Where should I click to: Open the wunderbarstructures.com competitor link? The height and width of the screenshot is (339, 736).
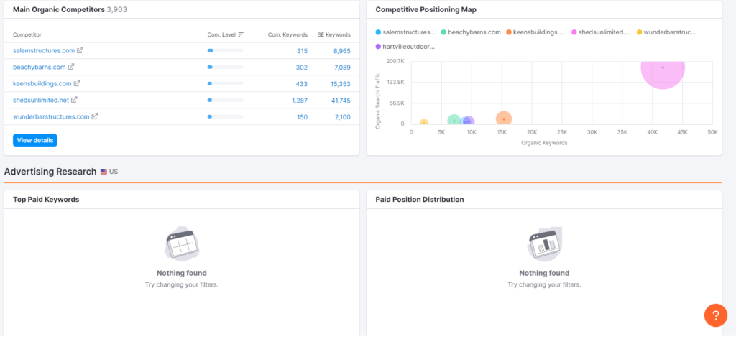(51, 116)
